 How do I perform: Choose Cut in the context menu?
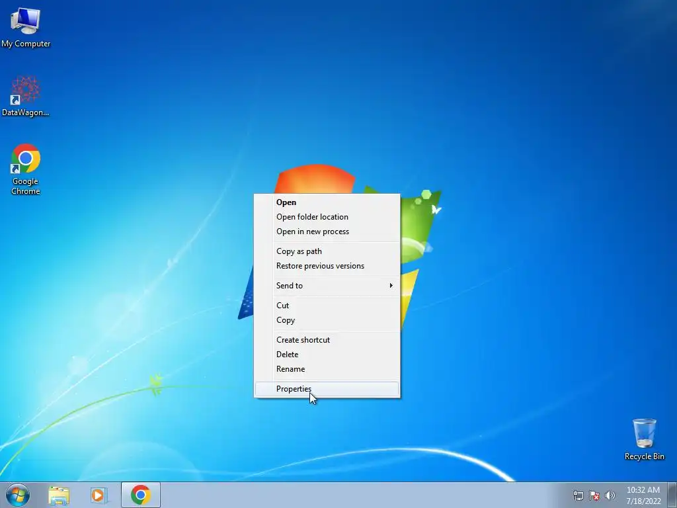[327, 306]
